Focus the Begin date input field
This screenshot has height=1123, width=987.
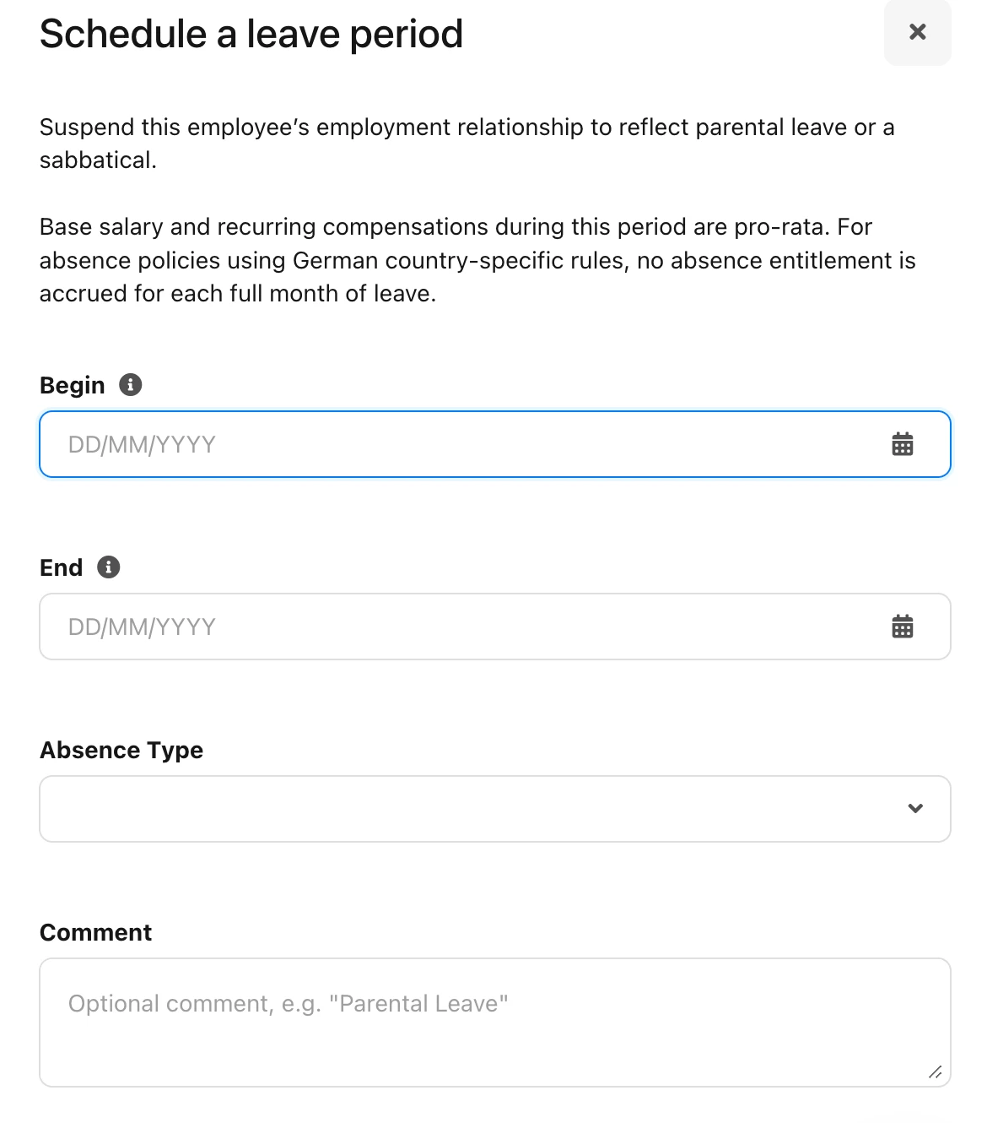[495, 444]
